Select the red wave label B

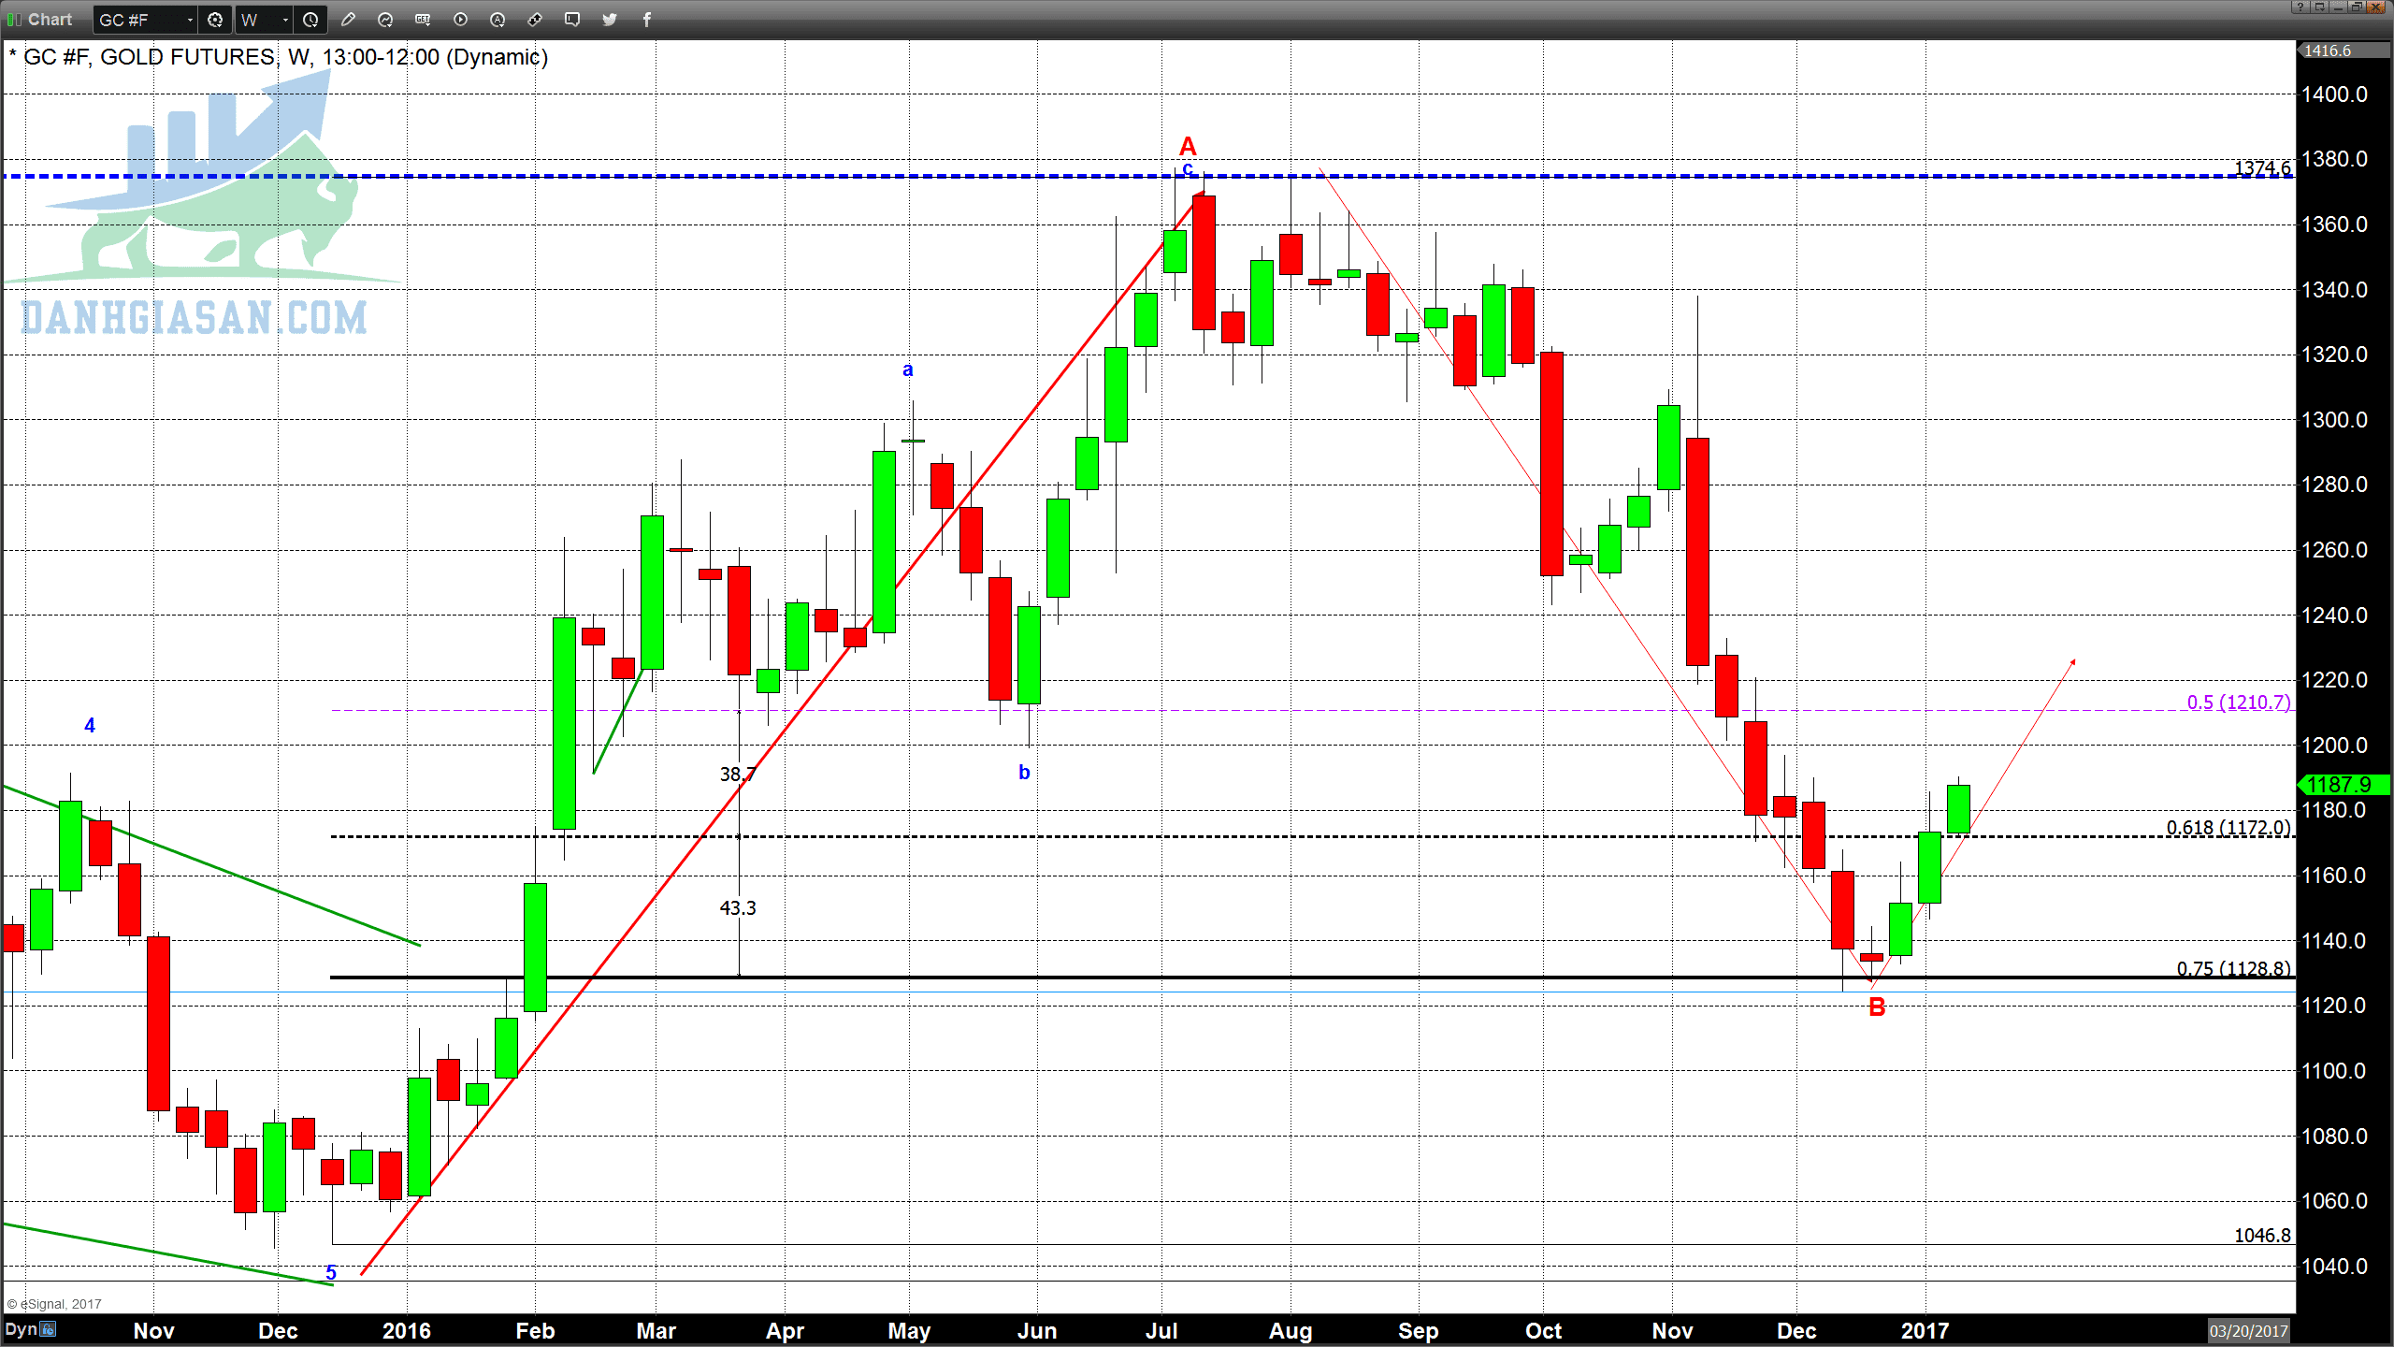click(1877, 1007)
